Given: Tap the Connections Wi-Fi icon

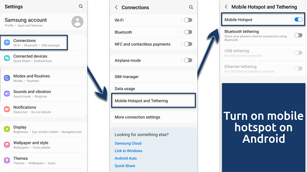Looking at the screenshot, I should [x=7, y=43].
